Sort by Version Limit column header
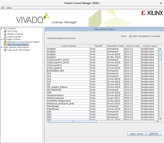The width and height of the screenshot is (164, 143). (132, 46)
